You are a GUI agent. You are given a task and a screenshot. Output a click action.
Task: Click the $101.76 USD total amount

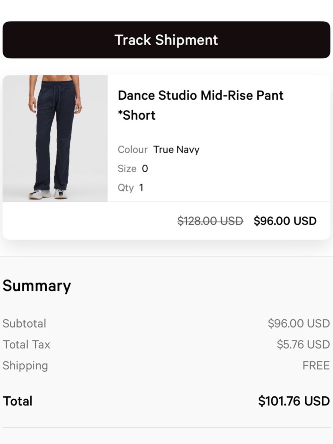tap(293, 401)
